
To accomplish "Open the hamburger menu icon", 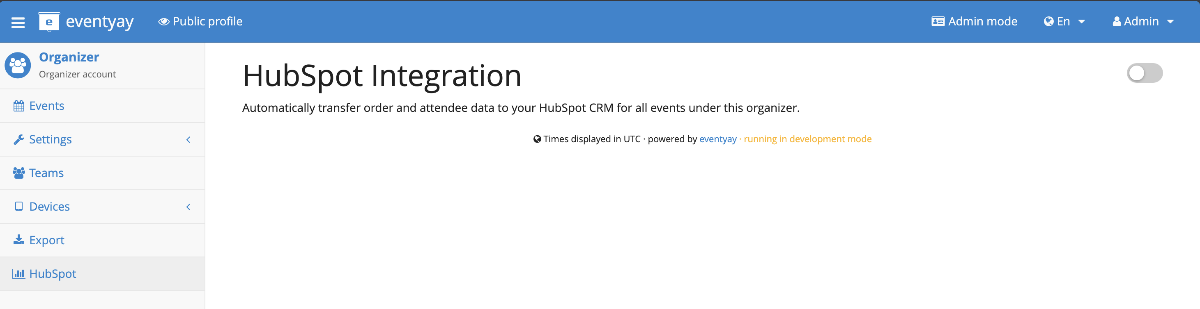I will [x=18, y=22].
